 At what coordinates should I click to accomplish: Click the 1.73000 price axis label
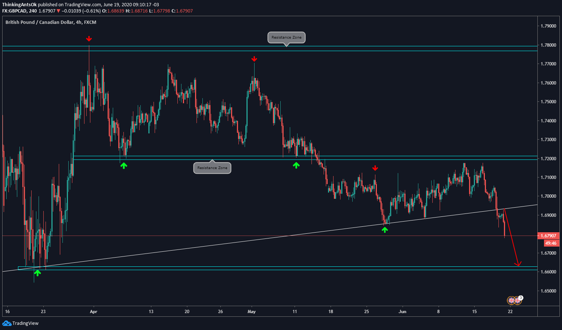point(548,140)
